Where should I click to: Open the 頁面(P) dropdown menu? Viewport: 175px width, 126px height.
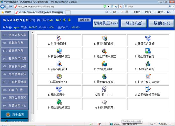[x=138, y=12]
